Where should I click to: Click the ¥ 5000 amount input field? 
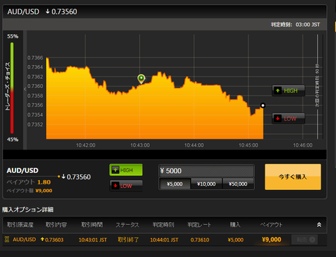coord(206,171)
